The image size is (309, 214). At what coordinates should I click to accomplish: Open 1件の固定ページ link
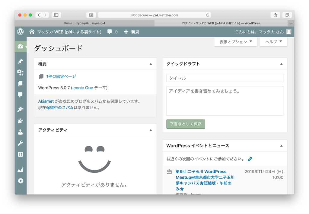click(x=61, y=76)
